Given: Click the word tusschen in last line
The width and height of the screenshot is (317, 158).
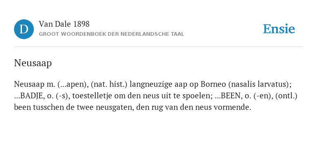Looking at the screenshot, I should (49, 107).
